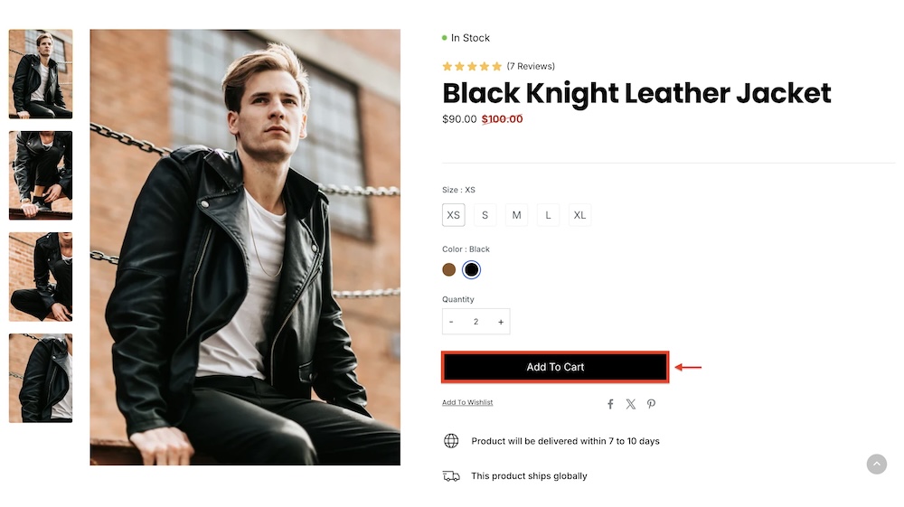Click the scroll-to-top arrow button
904x507 pixels.
(x=877, y=464)
